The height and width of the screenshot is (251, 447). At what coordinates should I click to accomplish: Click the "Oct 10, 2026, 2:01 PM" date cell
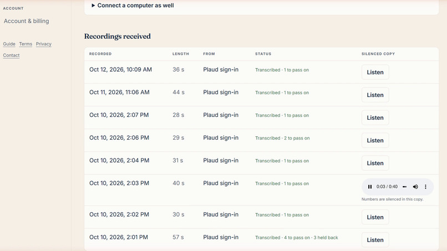[119, 237]
